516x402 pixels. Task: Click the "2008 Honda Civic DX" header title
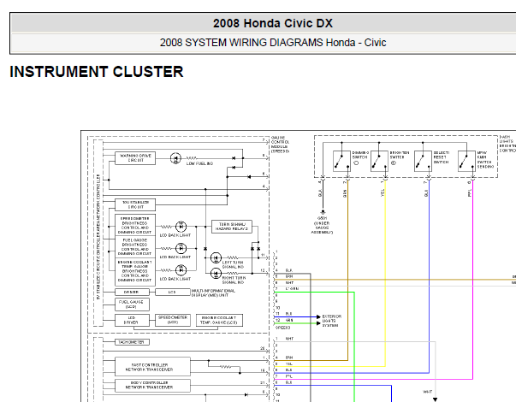pos(272,23)
